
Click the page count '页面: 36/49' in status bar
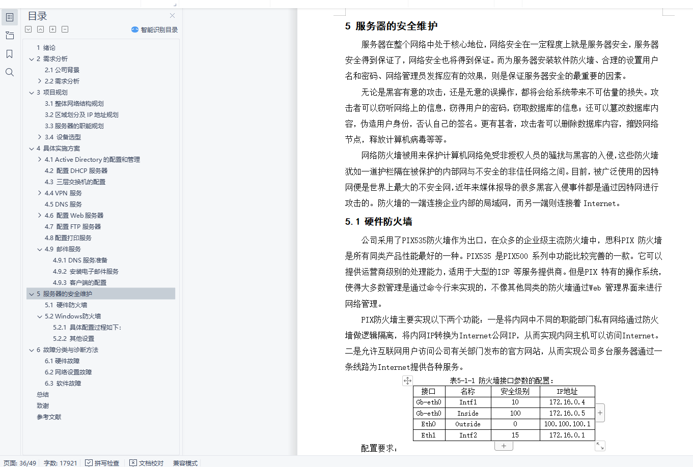[x=20, y=463]
